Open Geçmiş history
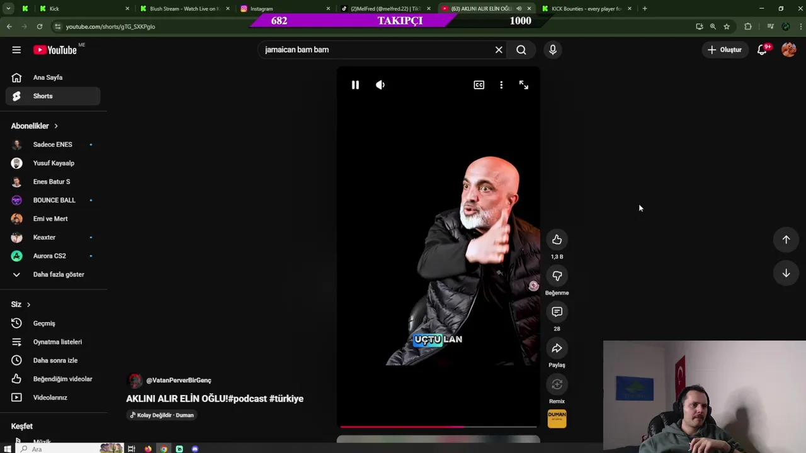Image resolution: width=806 pixels, height=453 pixels. (54, 323)
